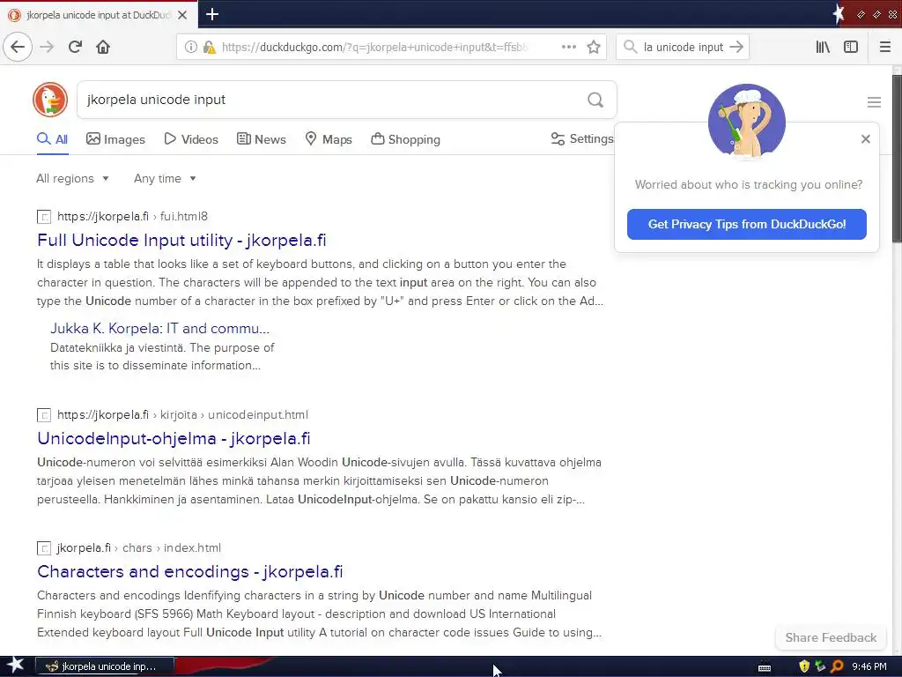Open Characters and encodings result
The width and height of the screenshot is (902, 677).
pos(190,571)
